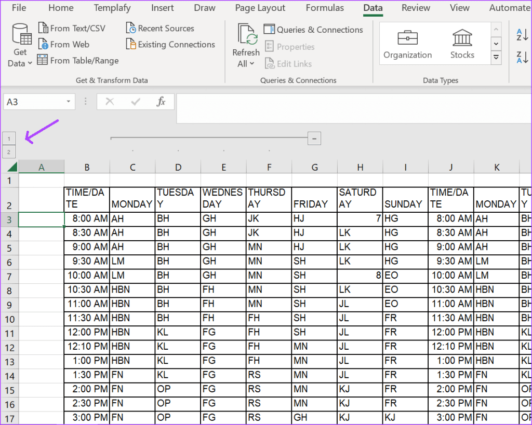Screen dimensions: 532x425
Task: Expand the Data Types gallery
Action: pos(496,58)
